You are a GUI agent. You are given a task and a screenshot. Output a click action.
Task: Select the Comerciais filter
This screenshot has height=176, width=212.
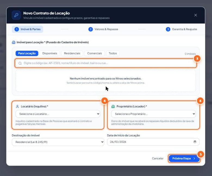tap(95, 53)
